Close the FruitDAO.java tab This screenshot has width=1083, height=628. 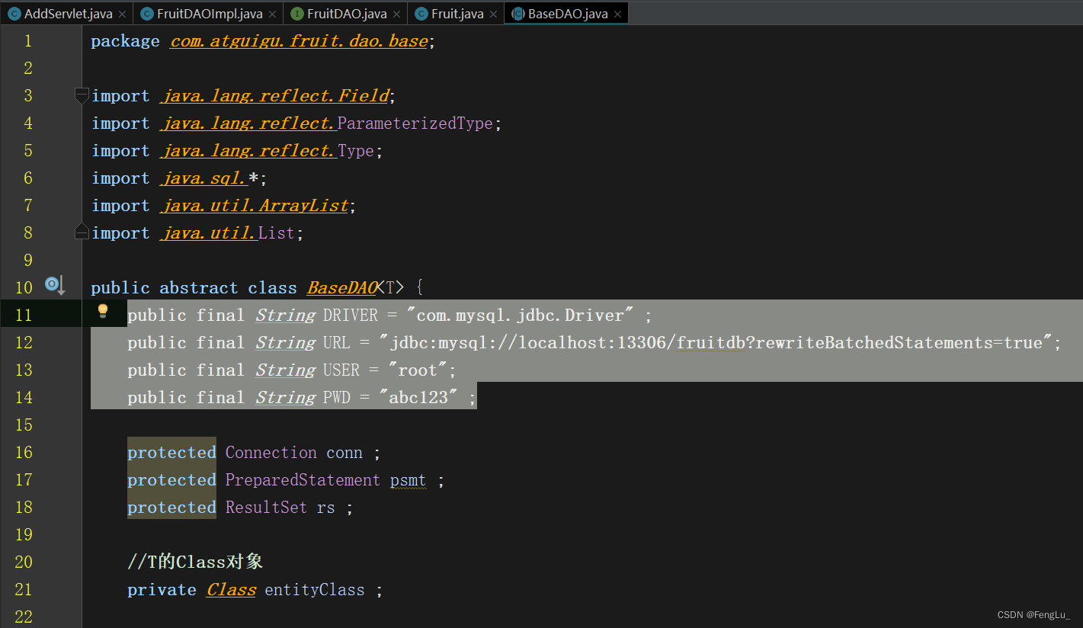tap(397, 14)
